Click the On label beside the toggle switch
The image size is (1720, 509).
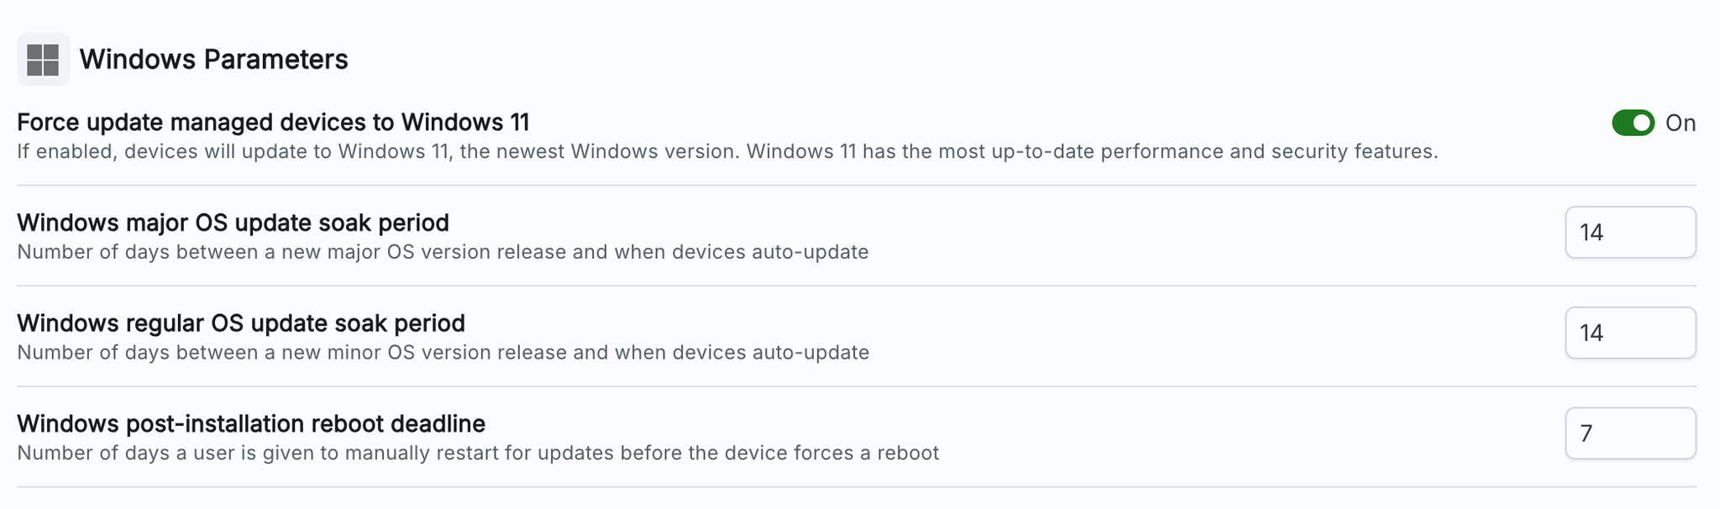pyautogui.click(x=1680, y=123)
